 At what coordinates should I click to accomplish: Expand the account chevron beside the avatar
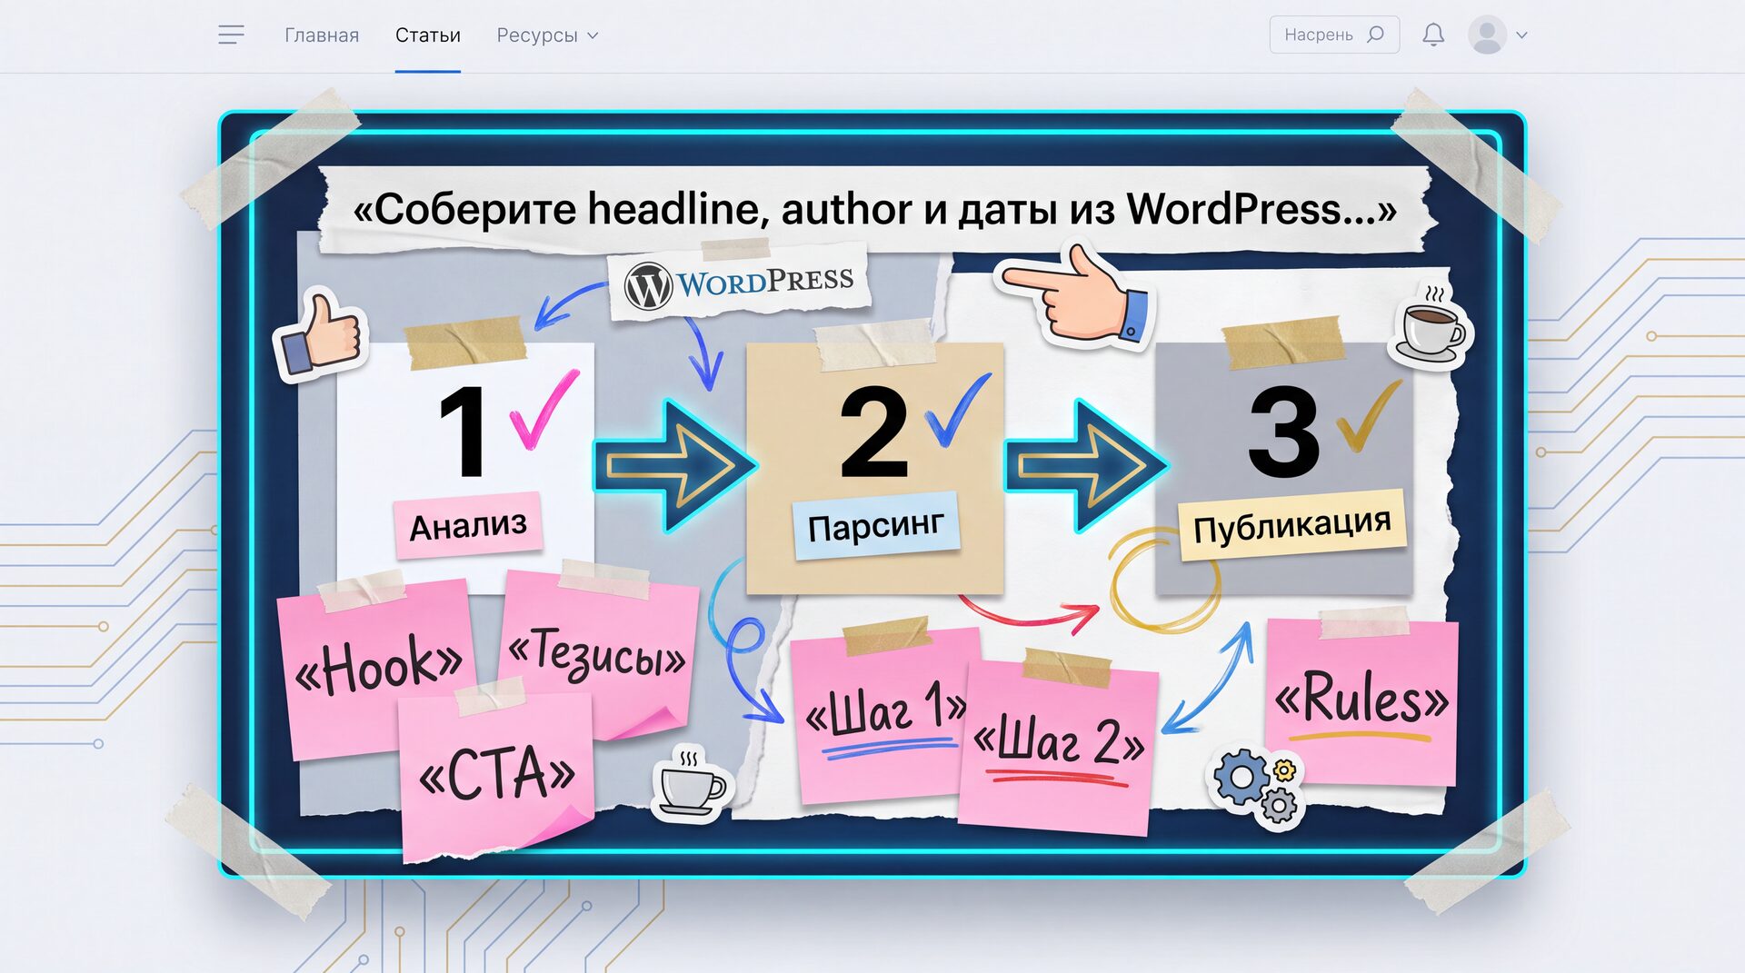click(1522, 35)
